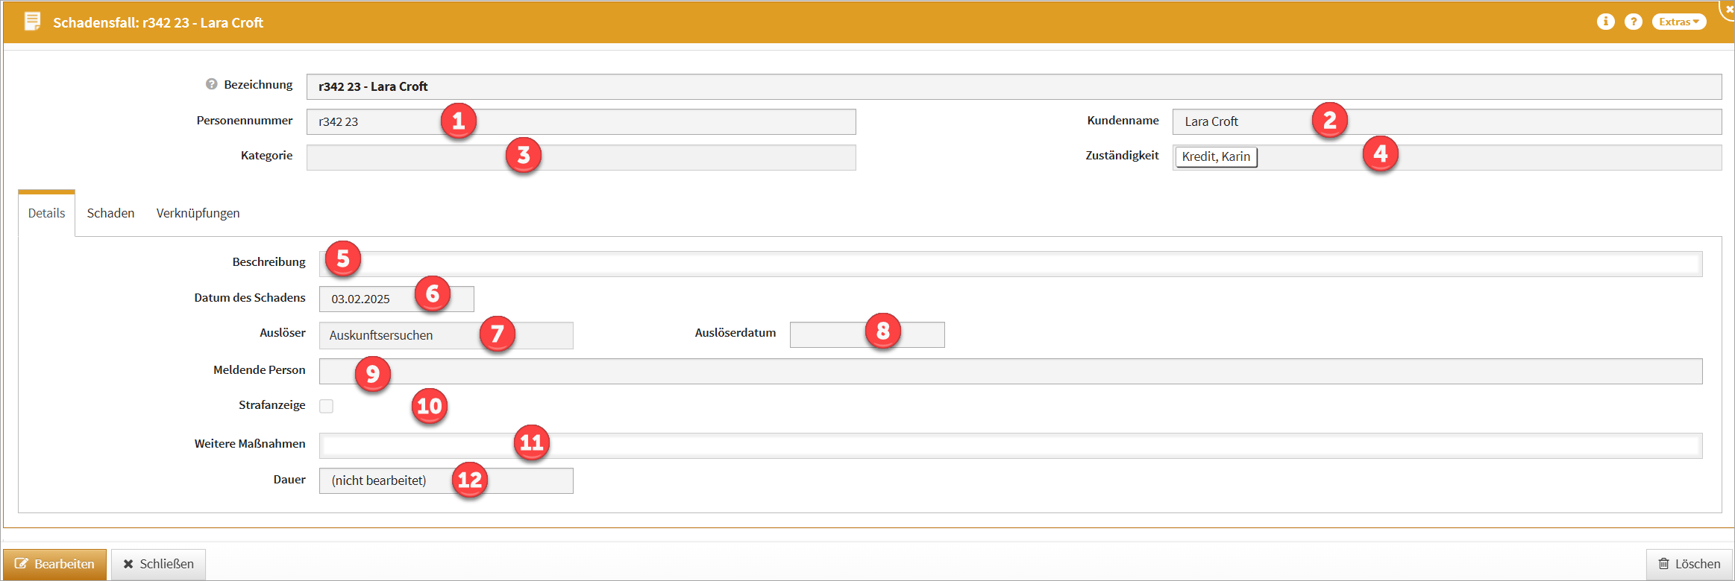Delete the case with the Löschen button
The width and height of the screenshot is (1735, 581).
[1689, 564]
